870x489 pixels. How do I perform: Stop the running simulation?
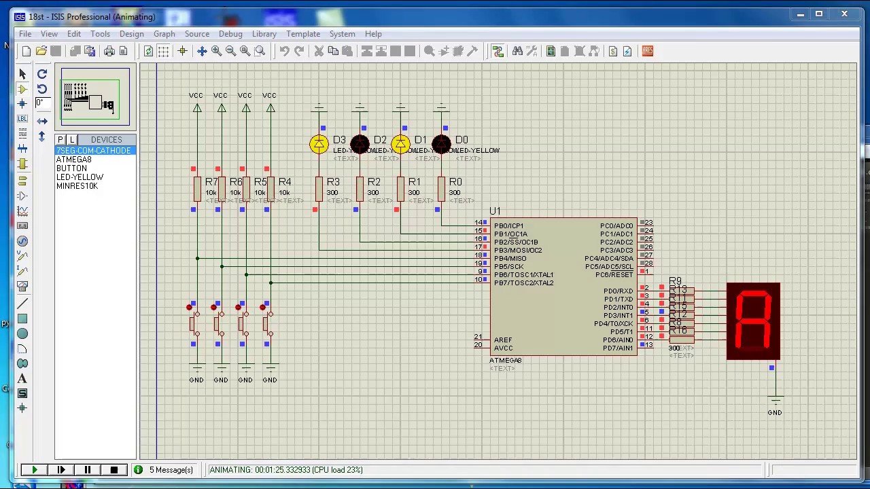pos(114,470)
